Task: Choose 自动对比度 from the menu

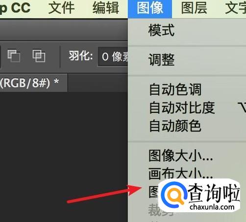Action: click(187, 108)
